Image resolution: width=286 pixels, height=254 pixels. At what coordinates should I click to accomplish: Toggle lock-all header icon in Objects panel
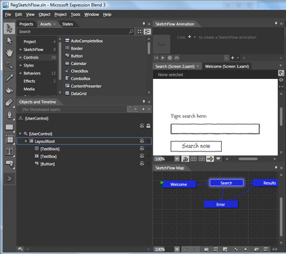[x=148, y=126]
